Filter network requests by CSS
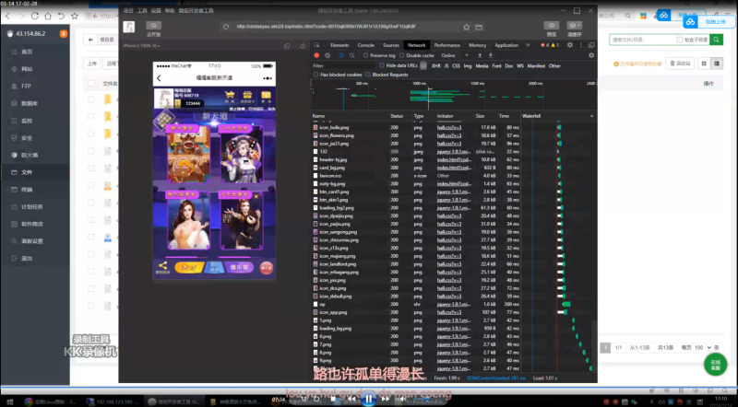Image resolution: width=738 pixels, height=407 pixels. [x=456, y=65]
